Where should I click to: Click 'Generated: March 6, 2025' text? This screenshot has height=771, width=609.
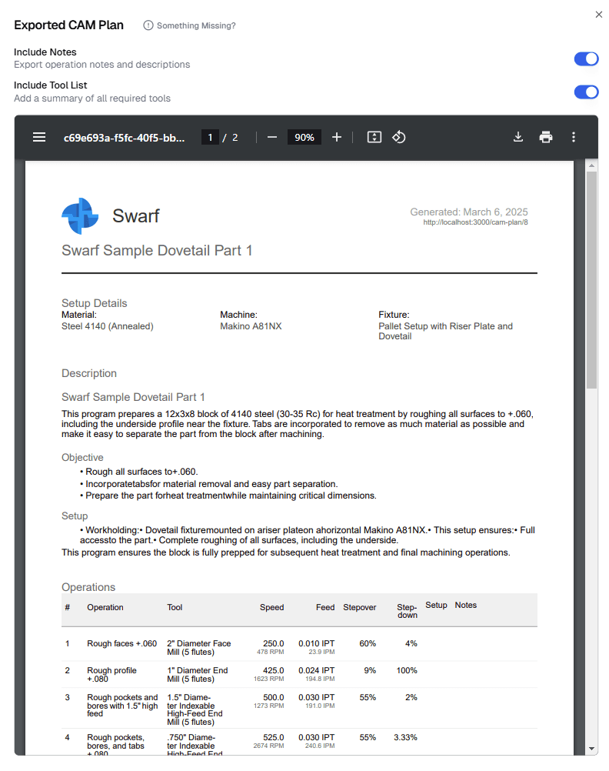(x=469, y=212)
